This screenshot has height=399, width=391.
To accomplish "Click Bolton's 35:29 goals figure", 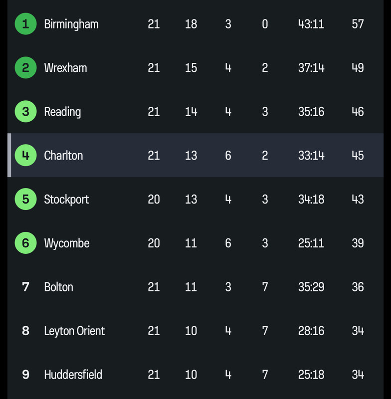I will click(311, 287).
